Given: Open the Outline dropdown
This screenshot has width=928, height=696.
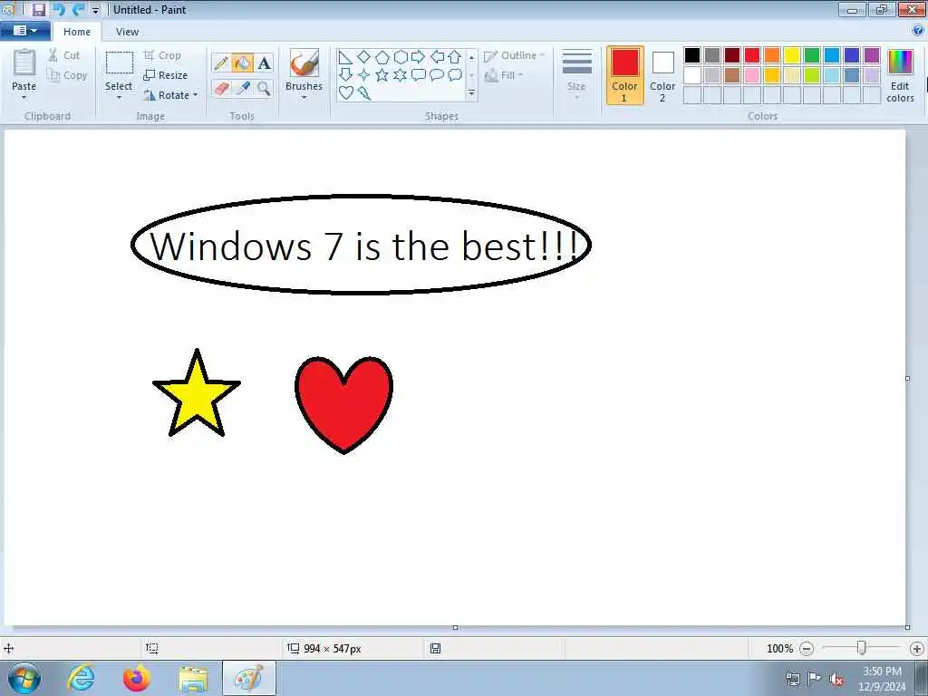Looking at the screenshot, I should tap(514, 55).
